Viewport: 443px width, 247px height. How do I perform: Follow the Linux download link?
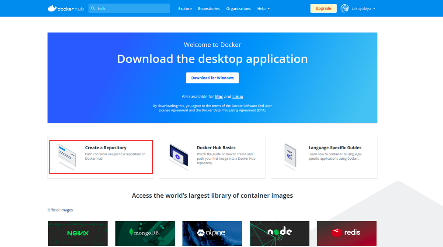coord(237,96)
